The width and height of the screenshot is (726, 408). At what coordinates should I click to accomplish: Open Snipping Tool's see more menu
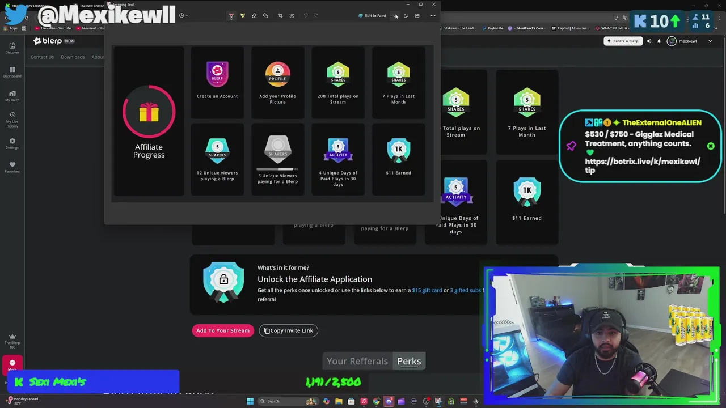[x=433, y=16]
